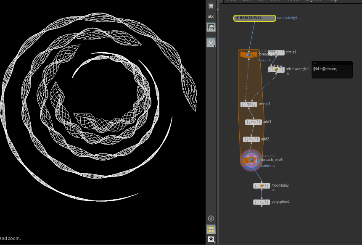The height and width of the screenshot is (245, 362).
Task: Click the connectivity1 node label
Action: [x=287, y=18]
